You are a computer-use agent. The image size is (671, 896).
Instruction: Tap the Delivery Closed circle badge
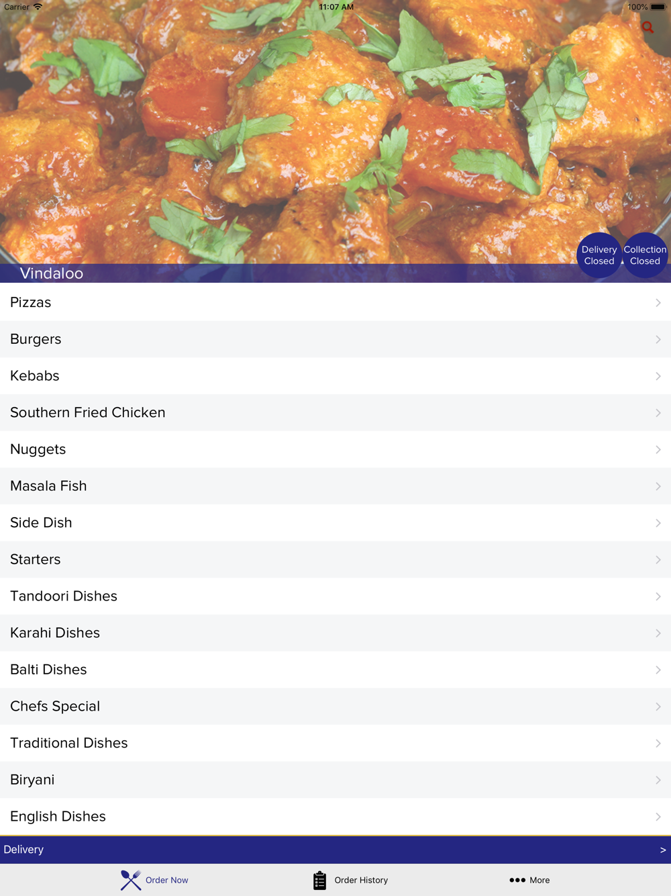pyautogui.click(x=599, y=255)
